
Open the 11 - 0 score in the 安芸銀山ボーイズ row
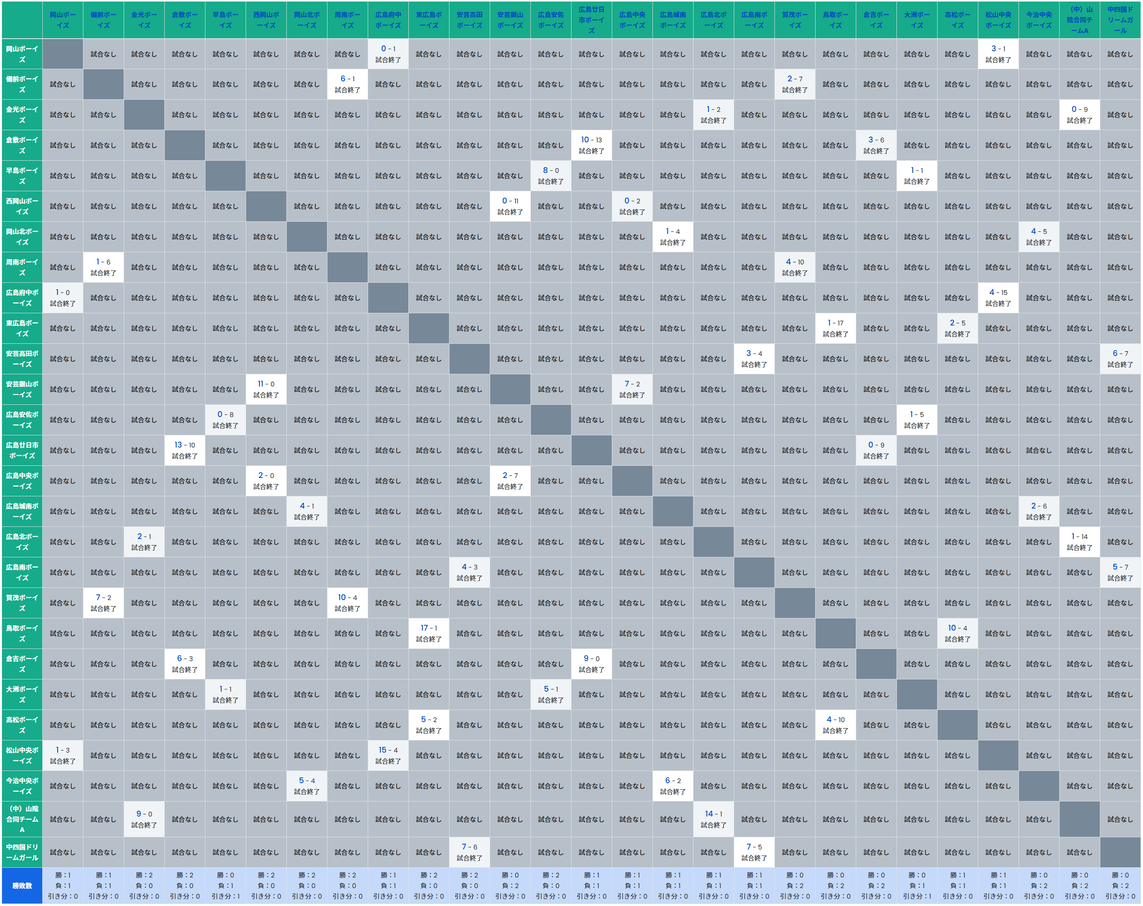tap(266, 384)
